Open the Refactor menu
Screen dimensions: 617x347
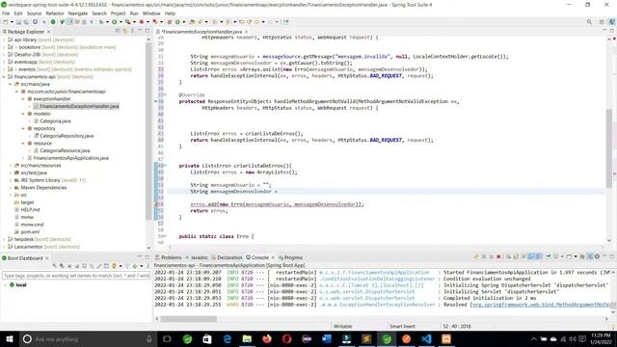tap(55, 13)
